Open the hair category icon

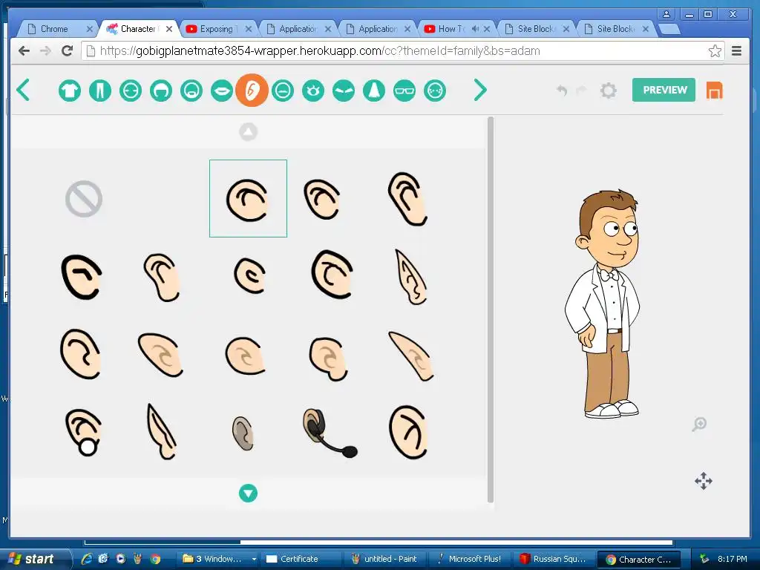pos(161,91)
